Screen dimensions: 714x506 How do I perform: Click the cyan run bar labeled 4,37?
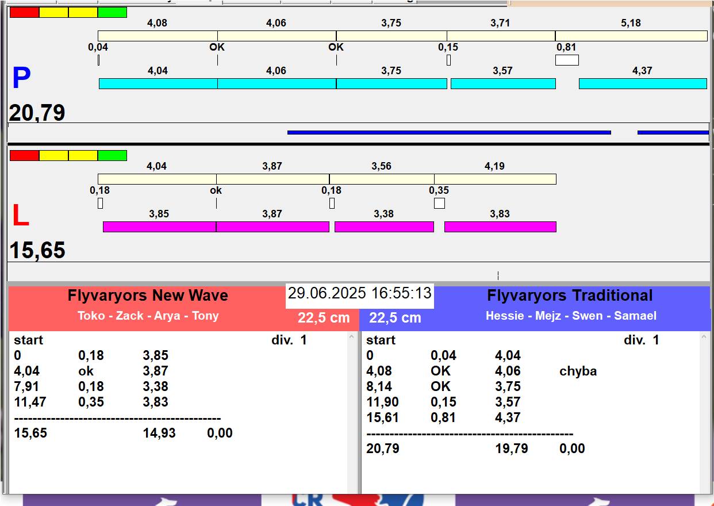tap(642, 84)
